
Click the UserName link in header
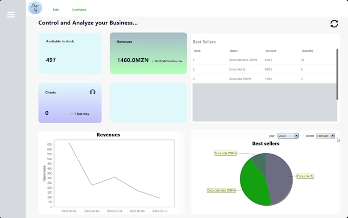click(79, 10)
